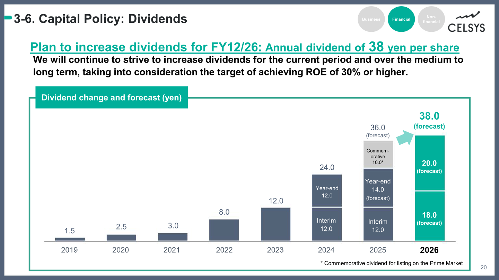Click the "36.0 (forecast)" total label
499x280 pixels.
[x=378, y=131]
